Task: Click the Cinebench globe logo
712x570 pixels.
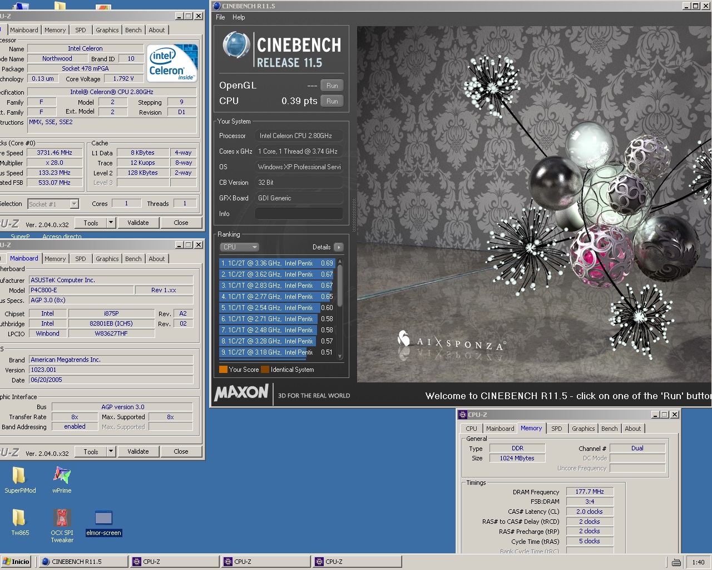Action: (x=236, y=46)
